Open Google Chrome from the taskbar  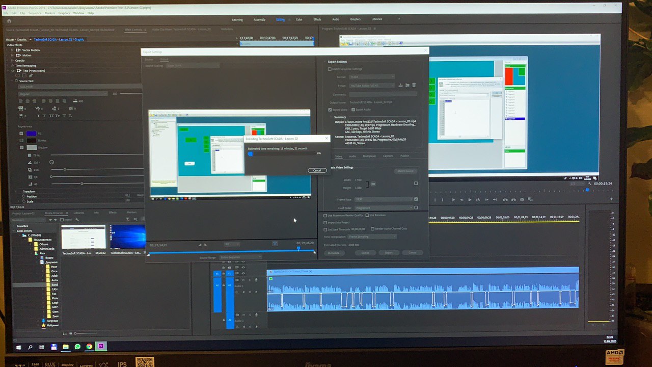click(x=89, y=347)
